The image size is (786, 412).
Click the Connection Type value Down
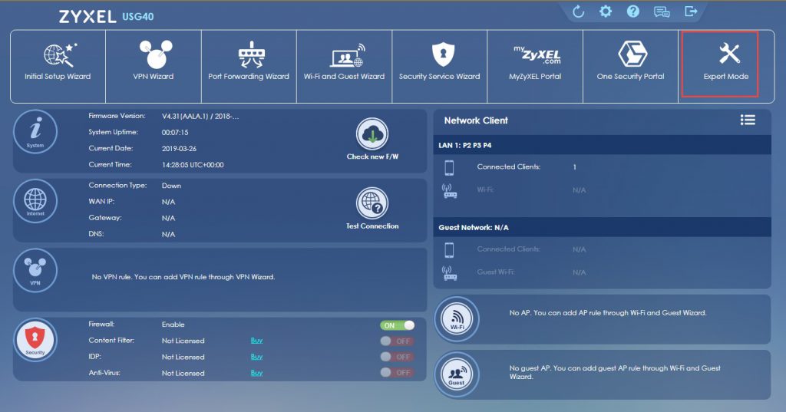pyautogui.click(x=171, y=186)
